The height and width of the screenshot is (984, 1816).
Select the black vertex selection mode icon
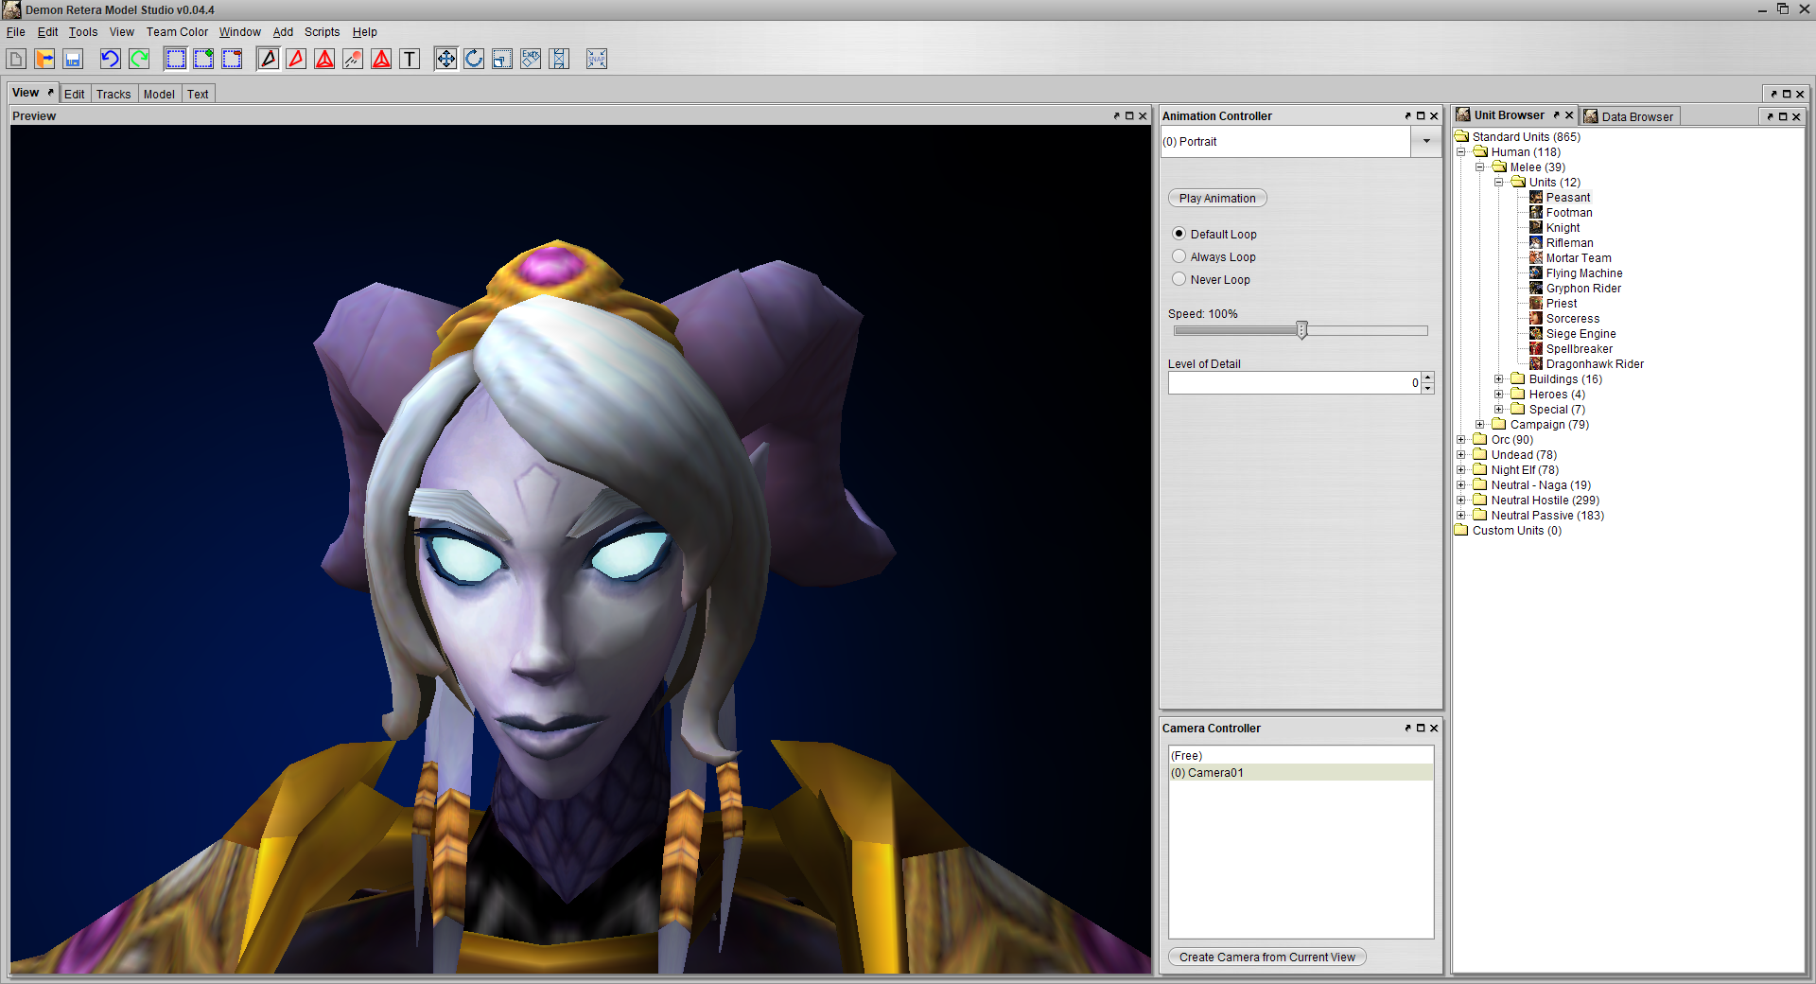tap(269, 59)
